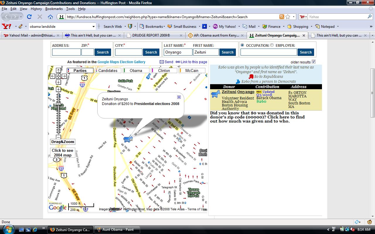The width and height of the screenshot is (375, 234).
Task: Expand the Yahoo toolbar Bookmarks dropdown
Action: pos(164,27)
